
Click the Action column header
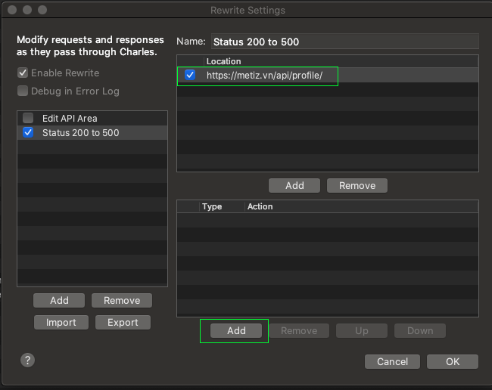[x=362, y=206]
